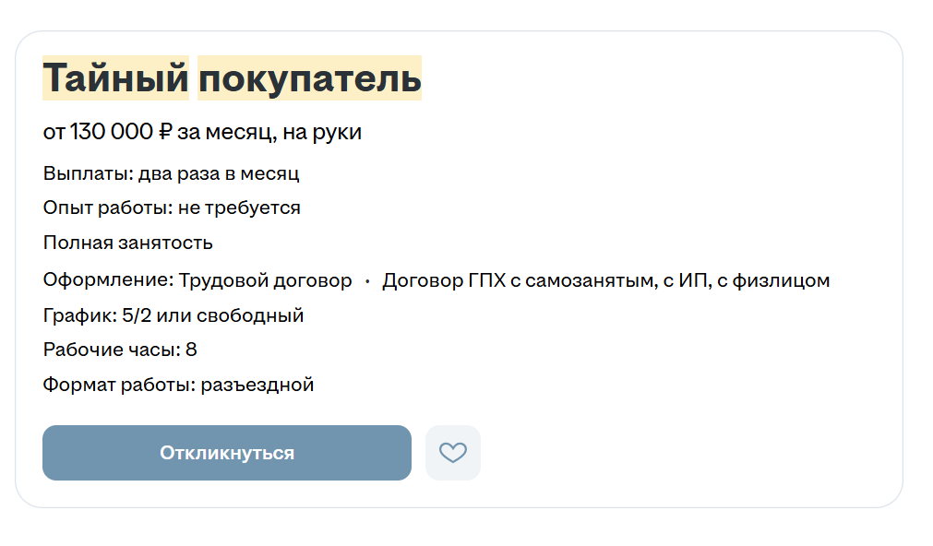Viewport: 933px width, 546px height.
Task: Click на руки text in salary line
Action: coord(322,132)
